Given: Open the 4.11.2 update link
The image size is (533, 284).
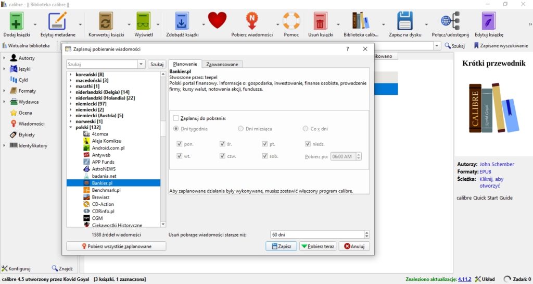Looking at the screenshot, I should point(464,279).
